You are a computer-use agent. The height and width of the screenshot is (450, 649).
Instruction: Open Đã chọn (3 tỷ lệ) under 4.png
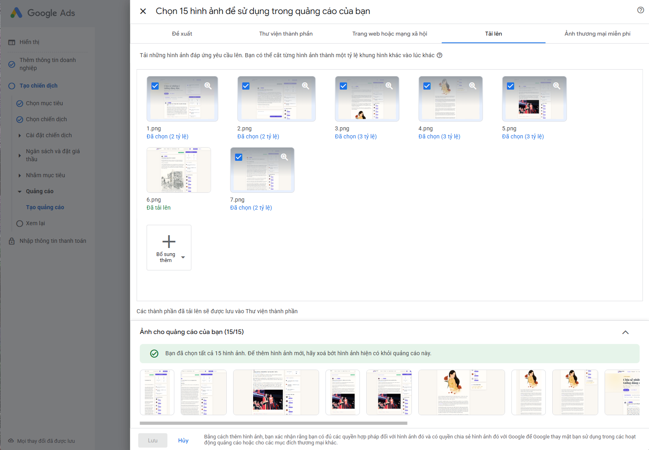439,136
